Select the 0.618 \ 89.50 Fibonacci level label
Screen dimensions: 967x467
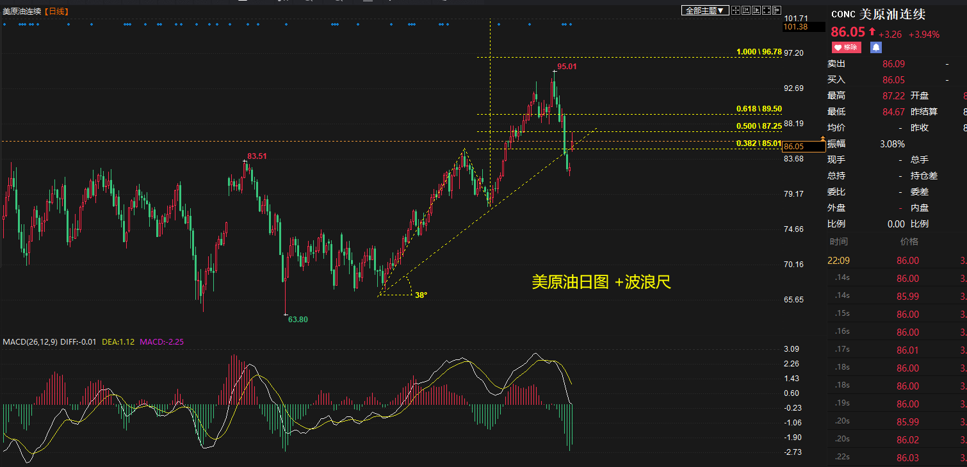coord(759,109)
